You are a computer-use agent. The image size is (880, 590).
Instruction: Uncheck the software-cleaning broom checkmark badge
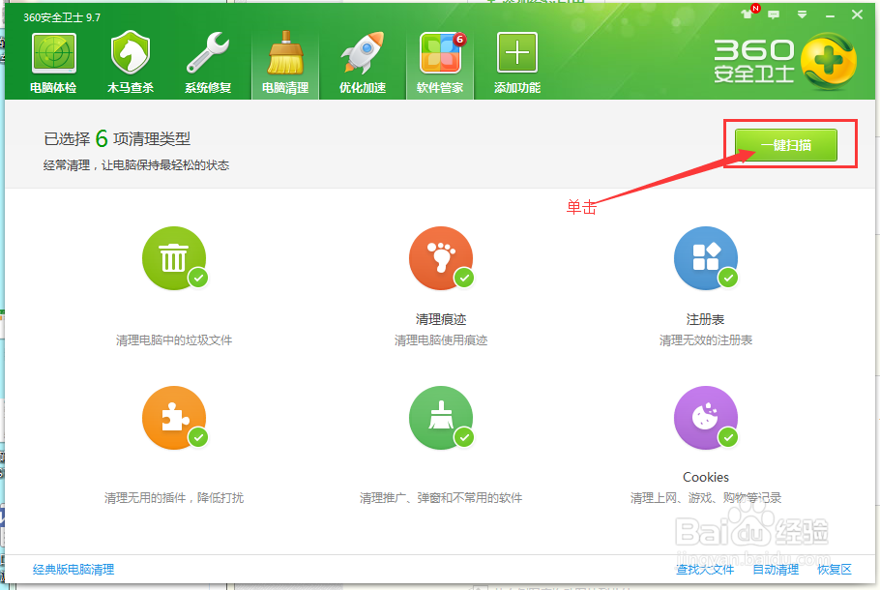464,437
